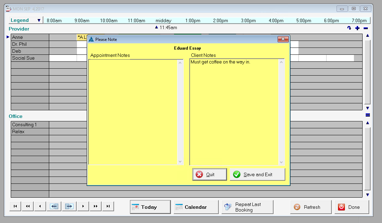Image resolution: width=382 pixels, height=223 pixels.
Task: Skip backward with the double left-arrow icon
Action: click(x=27, y=206)
